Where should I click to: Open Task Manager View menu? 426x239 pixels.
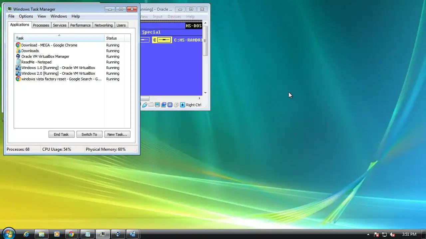click(x=42, y=16)
